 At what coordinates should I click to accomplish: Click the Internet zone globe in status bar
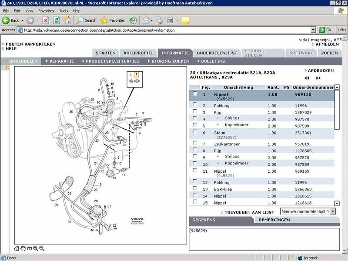(300, 258)
